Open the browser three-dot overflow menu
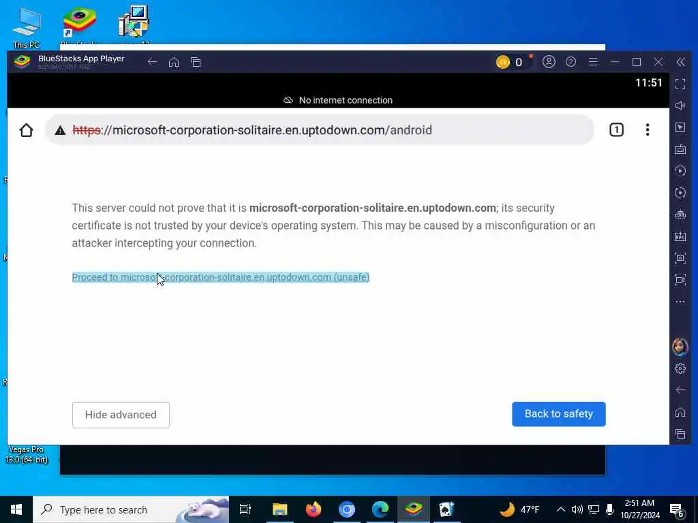Image resolution: width=698 pixels, height=523 pixels. point(648,130)
